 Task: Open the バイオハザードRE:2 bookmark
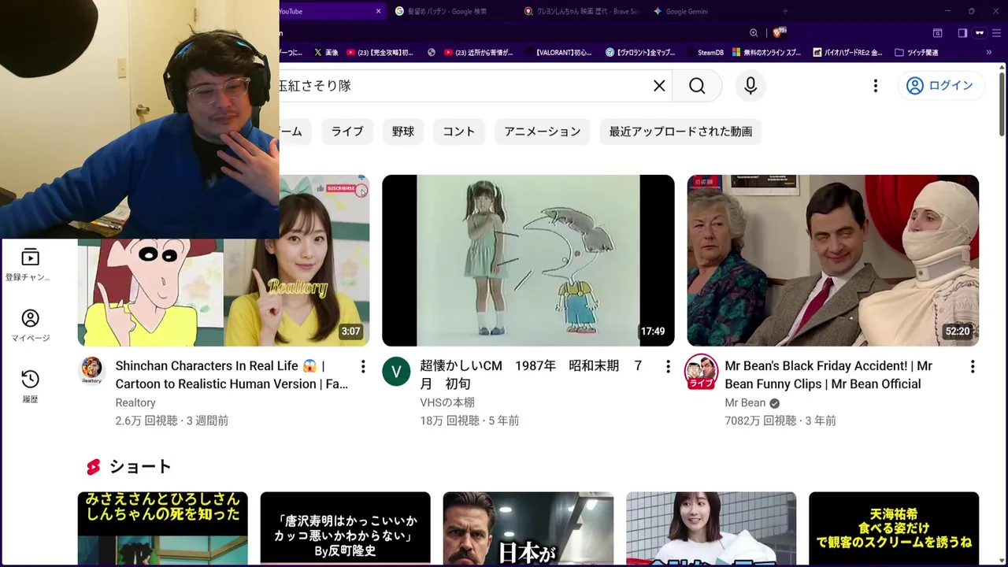(847, 53)
